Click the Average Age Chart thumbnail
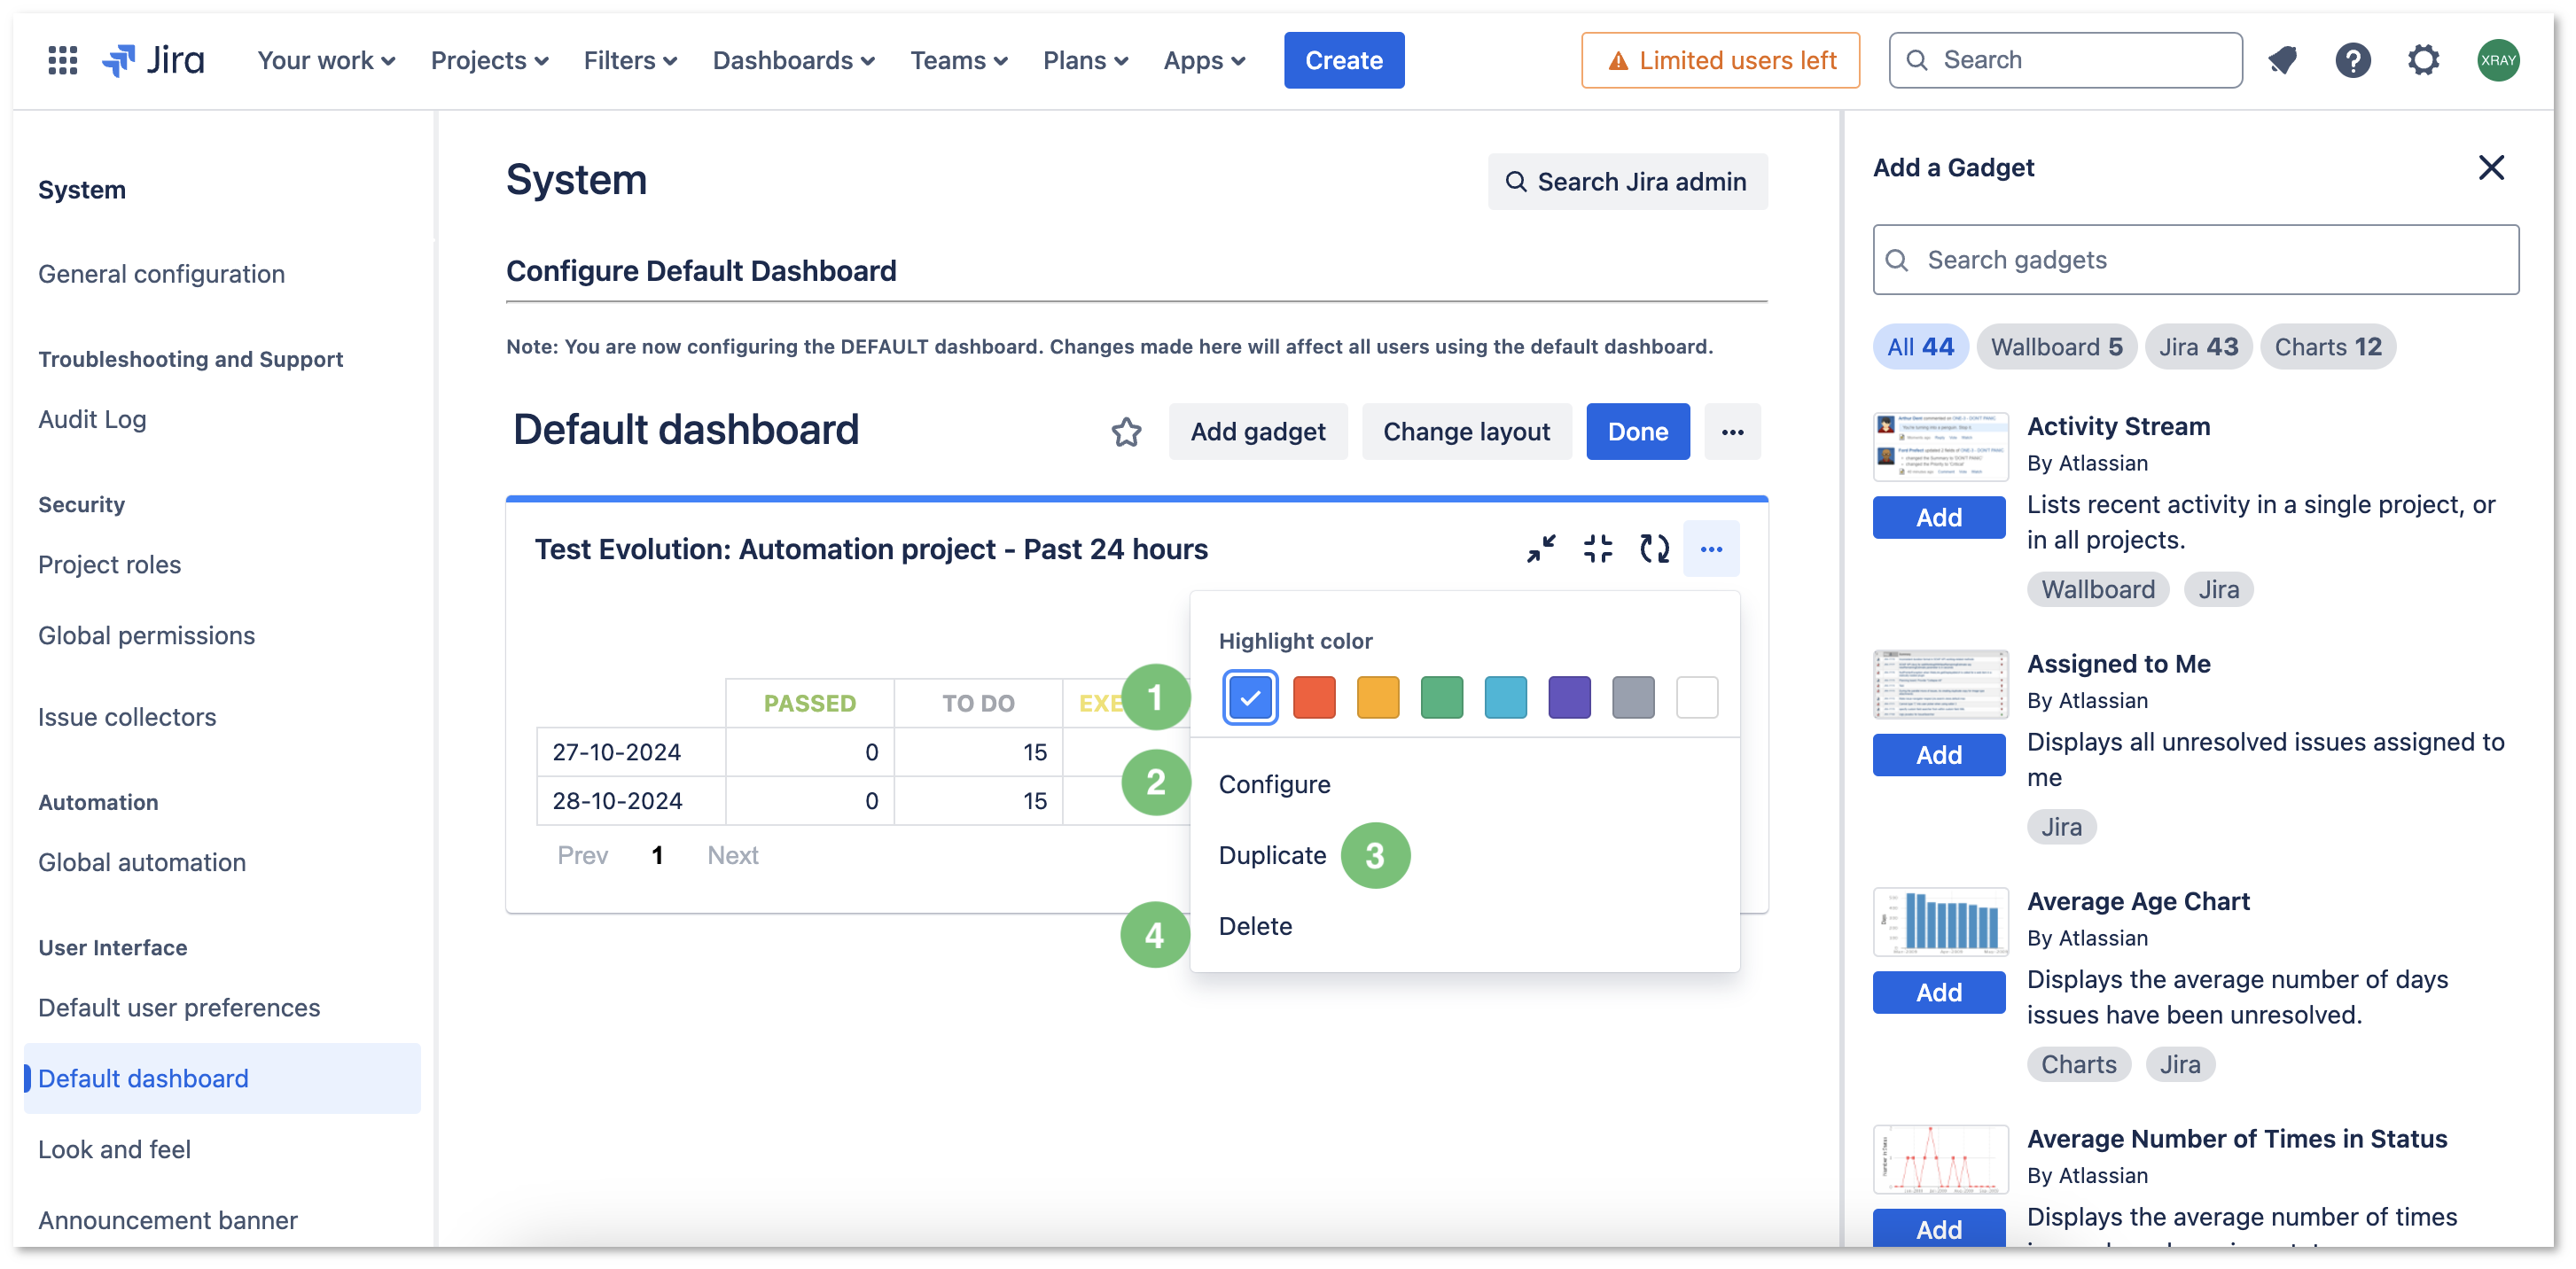 (1940, 922)
